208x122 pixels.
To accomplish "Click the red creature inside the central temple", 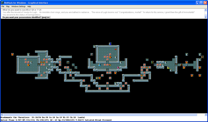I will pos(115,49).
